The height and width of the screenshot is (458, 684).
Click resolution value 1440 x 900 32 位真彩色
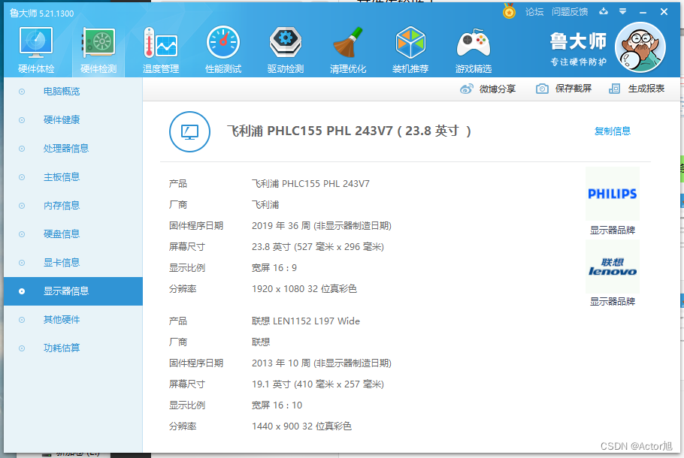[301, 426]
